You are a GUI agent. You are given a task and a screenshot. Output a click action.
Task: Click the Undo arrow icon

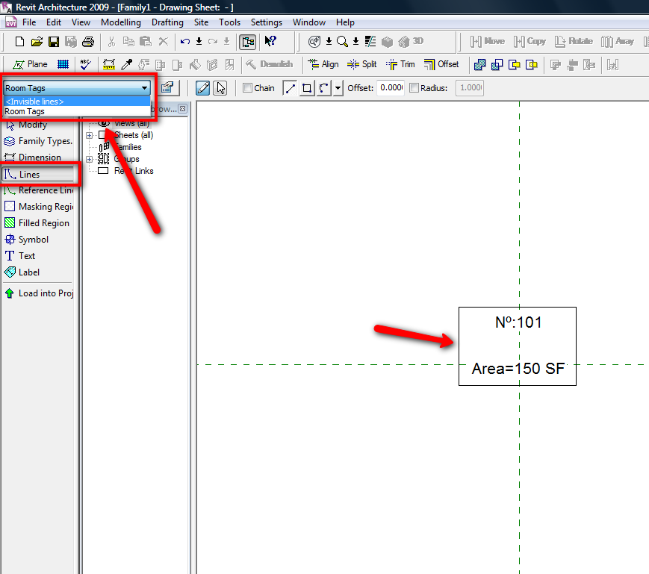(185, 41)
